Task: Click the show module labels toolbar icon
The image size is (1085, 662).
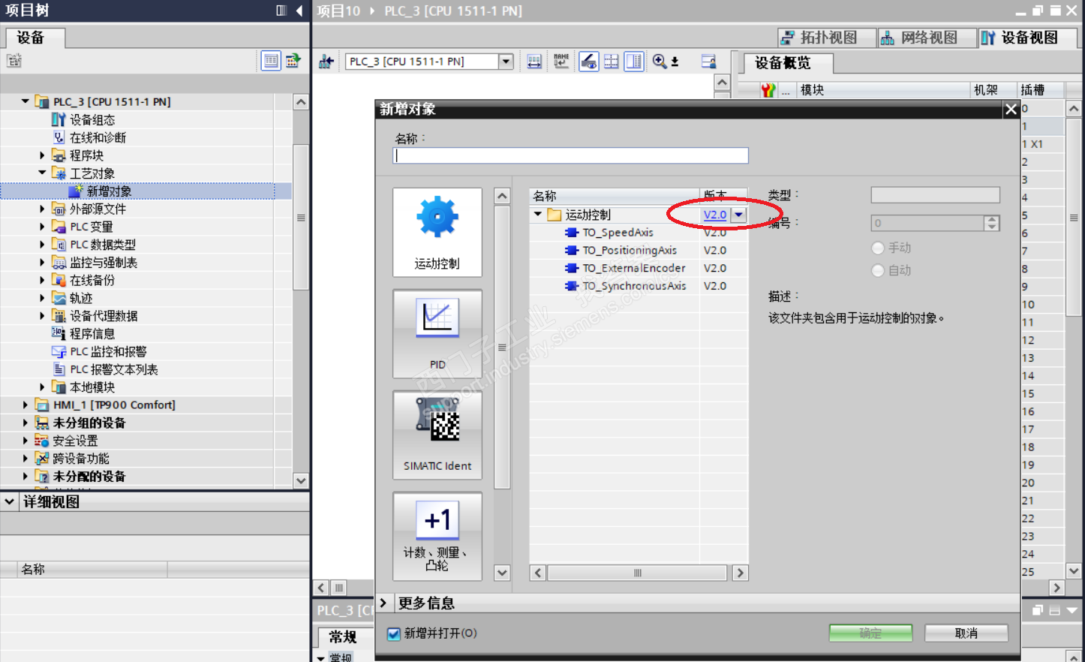Action: click(x=534, y=62)
